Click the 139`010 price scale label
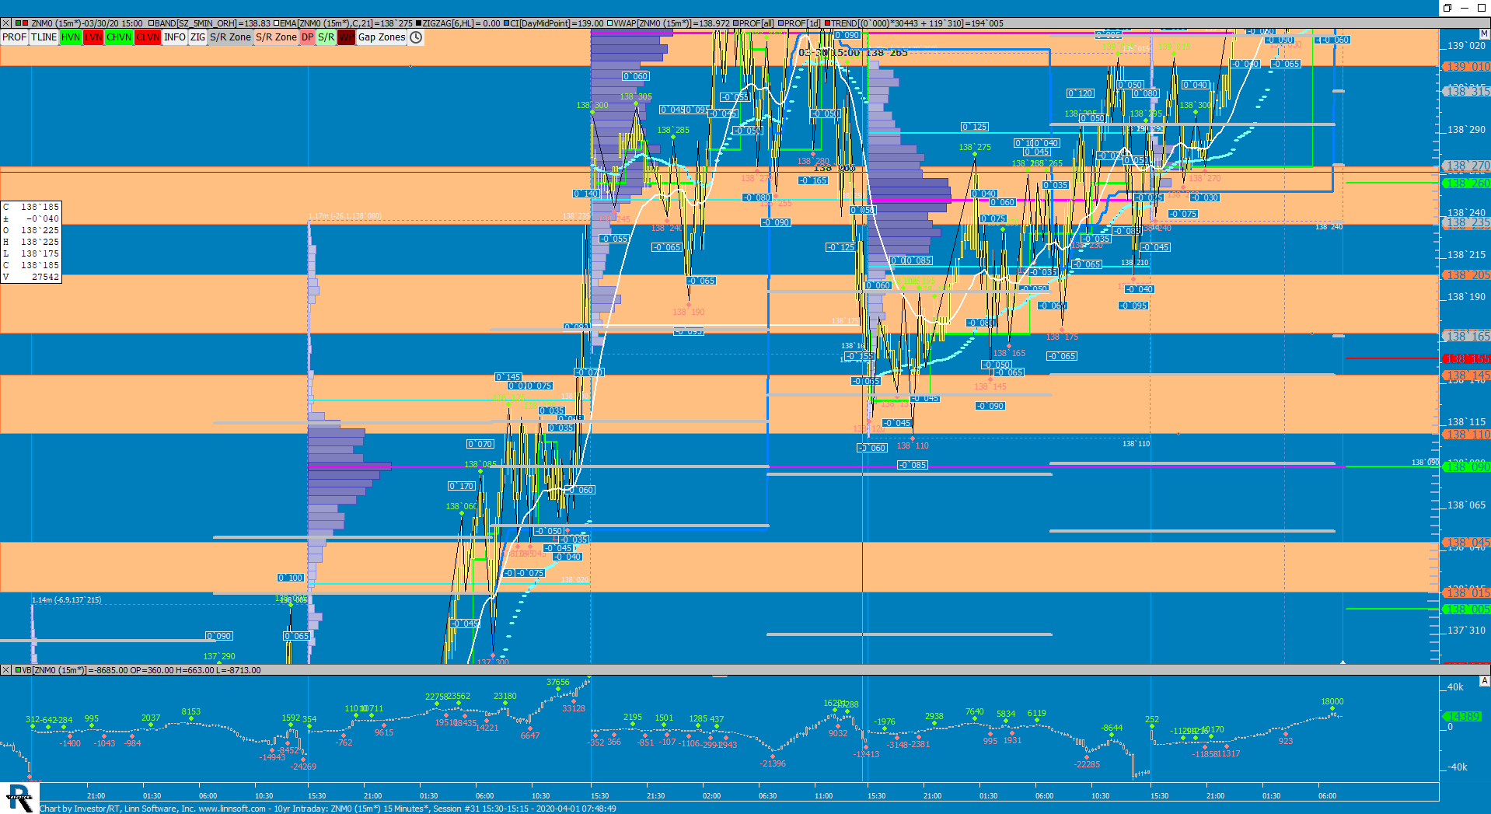Screen dimensions: 1491x814 click(x=1466, y=67)
